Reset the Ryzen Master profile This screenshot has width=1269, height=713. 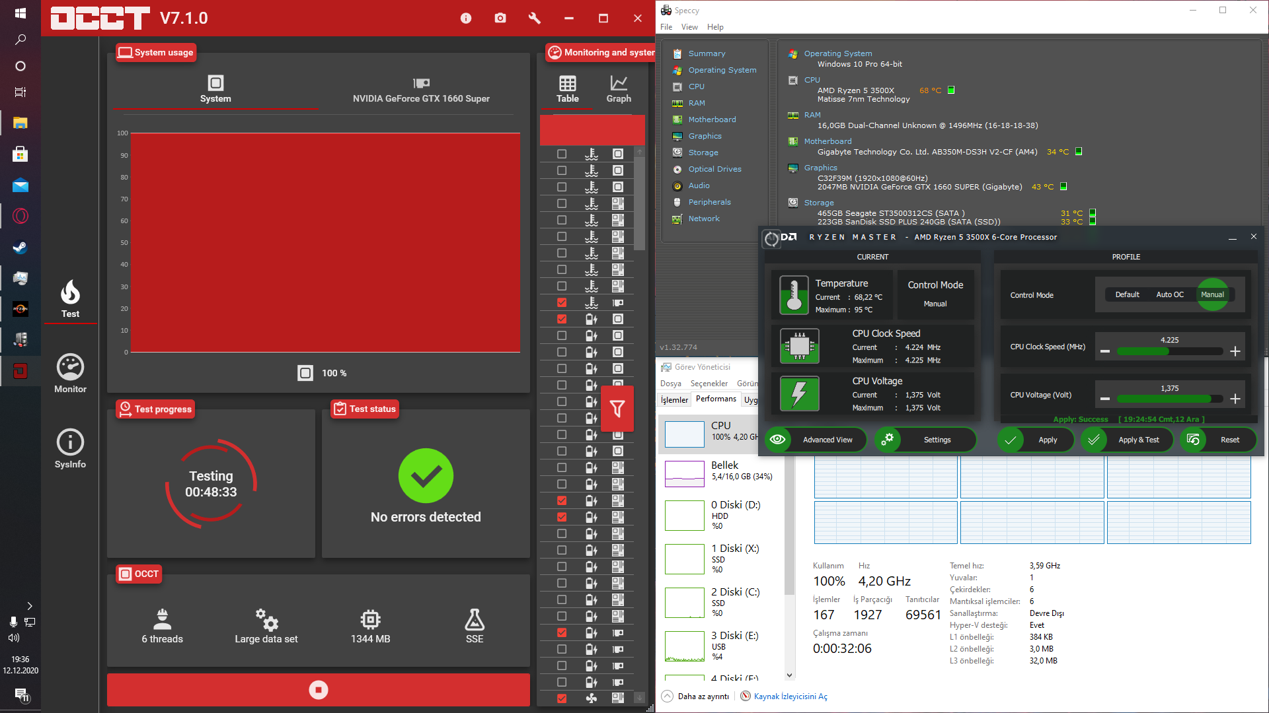pyautogui.click(x=1218, y=440)
